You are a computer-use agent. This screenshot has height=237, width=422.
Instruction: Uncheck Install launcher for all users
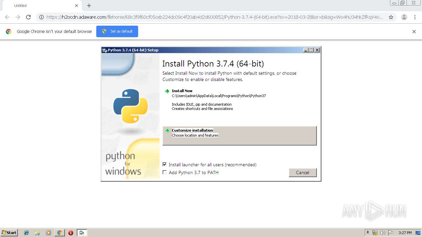tap(165, 164)
